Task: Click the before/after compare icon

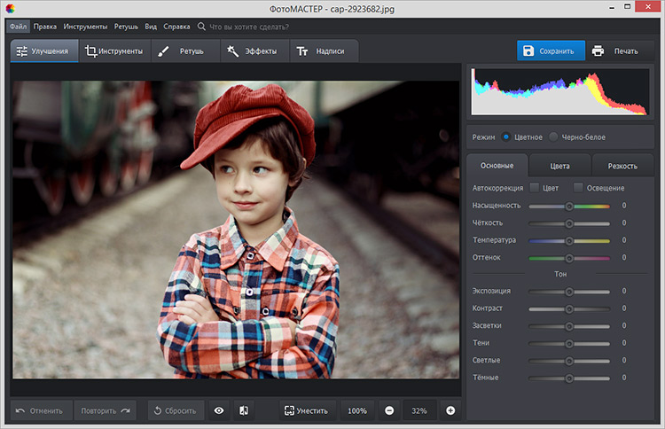Action: 245,410
